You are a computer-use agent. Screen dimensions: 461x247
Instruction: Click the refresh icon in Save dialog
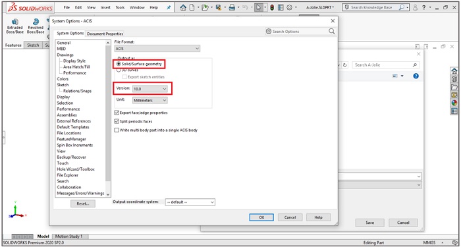(346, 65)
